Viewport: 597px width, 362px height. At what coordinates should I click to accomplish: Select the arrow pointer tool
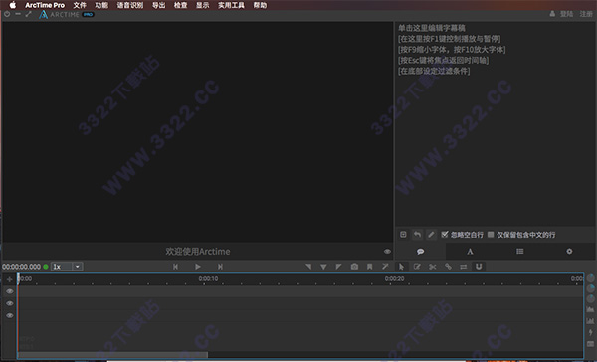pyautogui.click(x=401, y=267)
